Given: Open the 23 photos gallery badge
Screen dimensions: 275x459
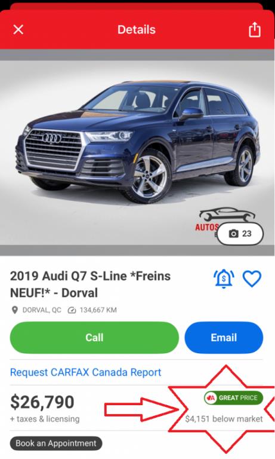Looking at the screenshot, I should tap(240, 234).
